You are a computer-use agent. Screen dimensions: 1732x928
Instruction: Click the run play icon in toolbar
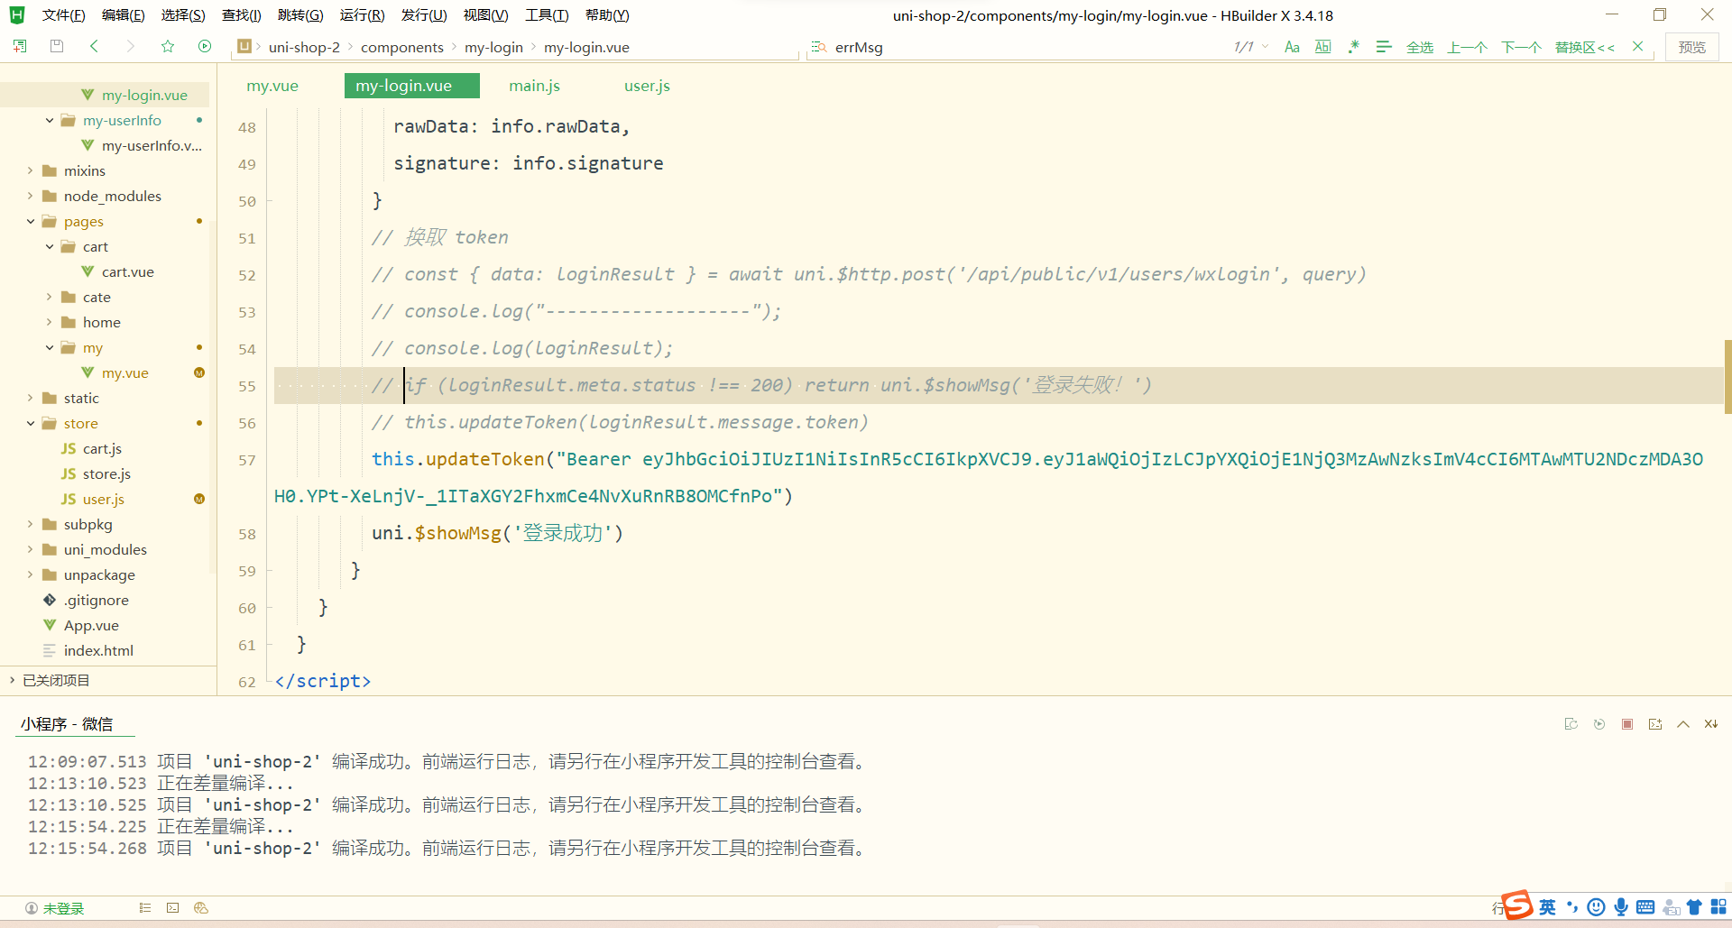point(205,46)
